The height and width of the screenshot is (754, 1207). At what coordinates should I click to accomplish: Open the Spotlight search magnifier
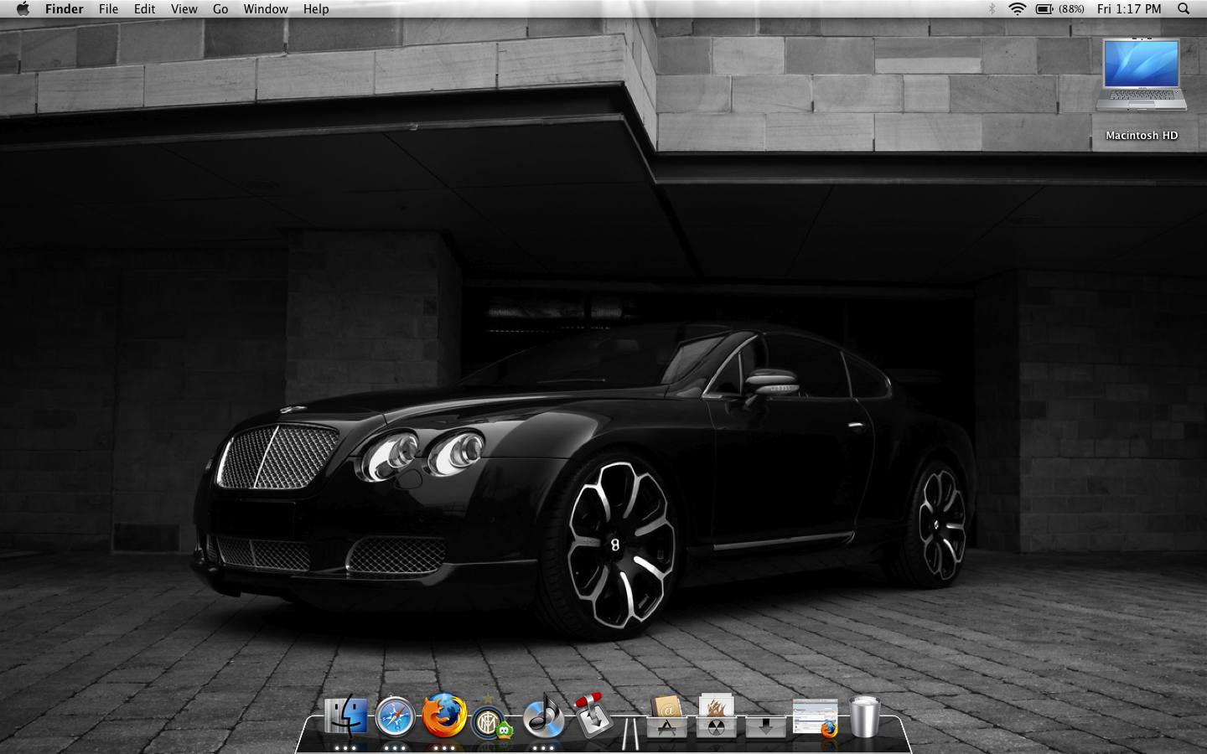[x=1184, y=9]
